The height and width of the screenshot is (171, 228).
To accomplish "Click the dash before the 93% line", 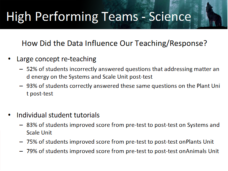I will (x=21, y=86).
